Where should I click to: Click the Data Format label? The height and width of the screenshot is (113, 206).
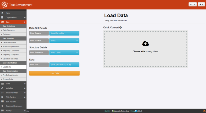(x=39, y=41)
